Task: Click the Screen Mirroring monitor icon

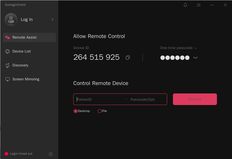Action: (x=8, y=79)
